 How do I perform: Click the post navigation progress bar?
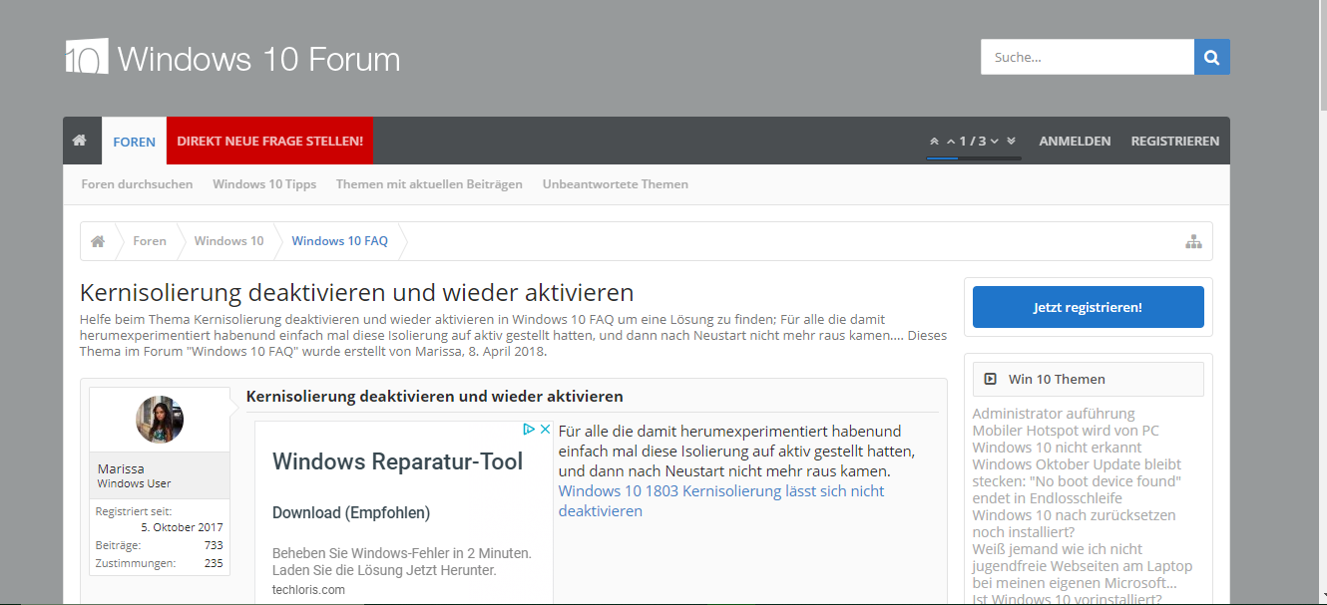pos(973,157)
